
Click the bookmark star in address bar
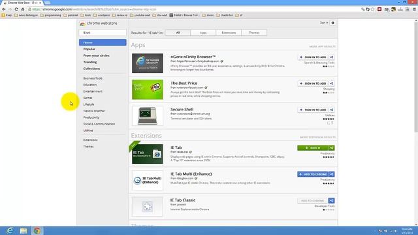[x=373, y=9]
